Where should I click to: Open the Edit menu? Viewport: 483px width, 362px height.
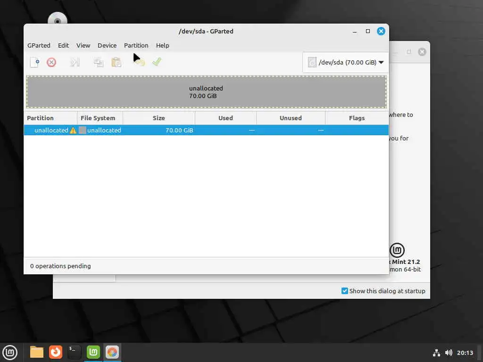point(64,46)
